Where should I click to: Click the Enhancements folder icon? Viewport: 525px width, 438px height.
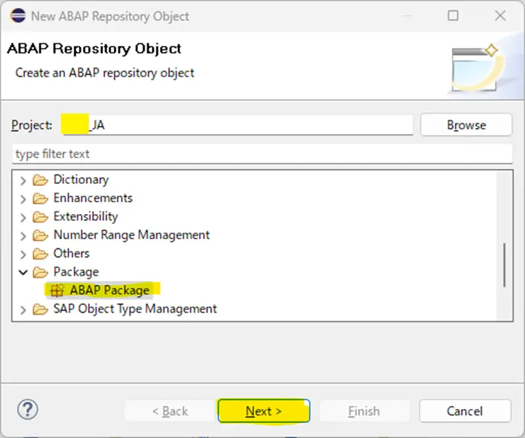(x=40, y=198)
